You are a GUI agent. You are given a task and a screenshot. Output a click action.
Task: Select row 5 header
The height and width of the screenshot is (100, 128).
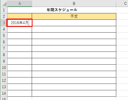[x=4, y=36]
